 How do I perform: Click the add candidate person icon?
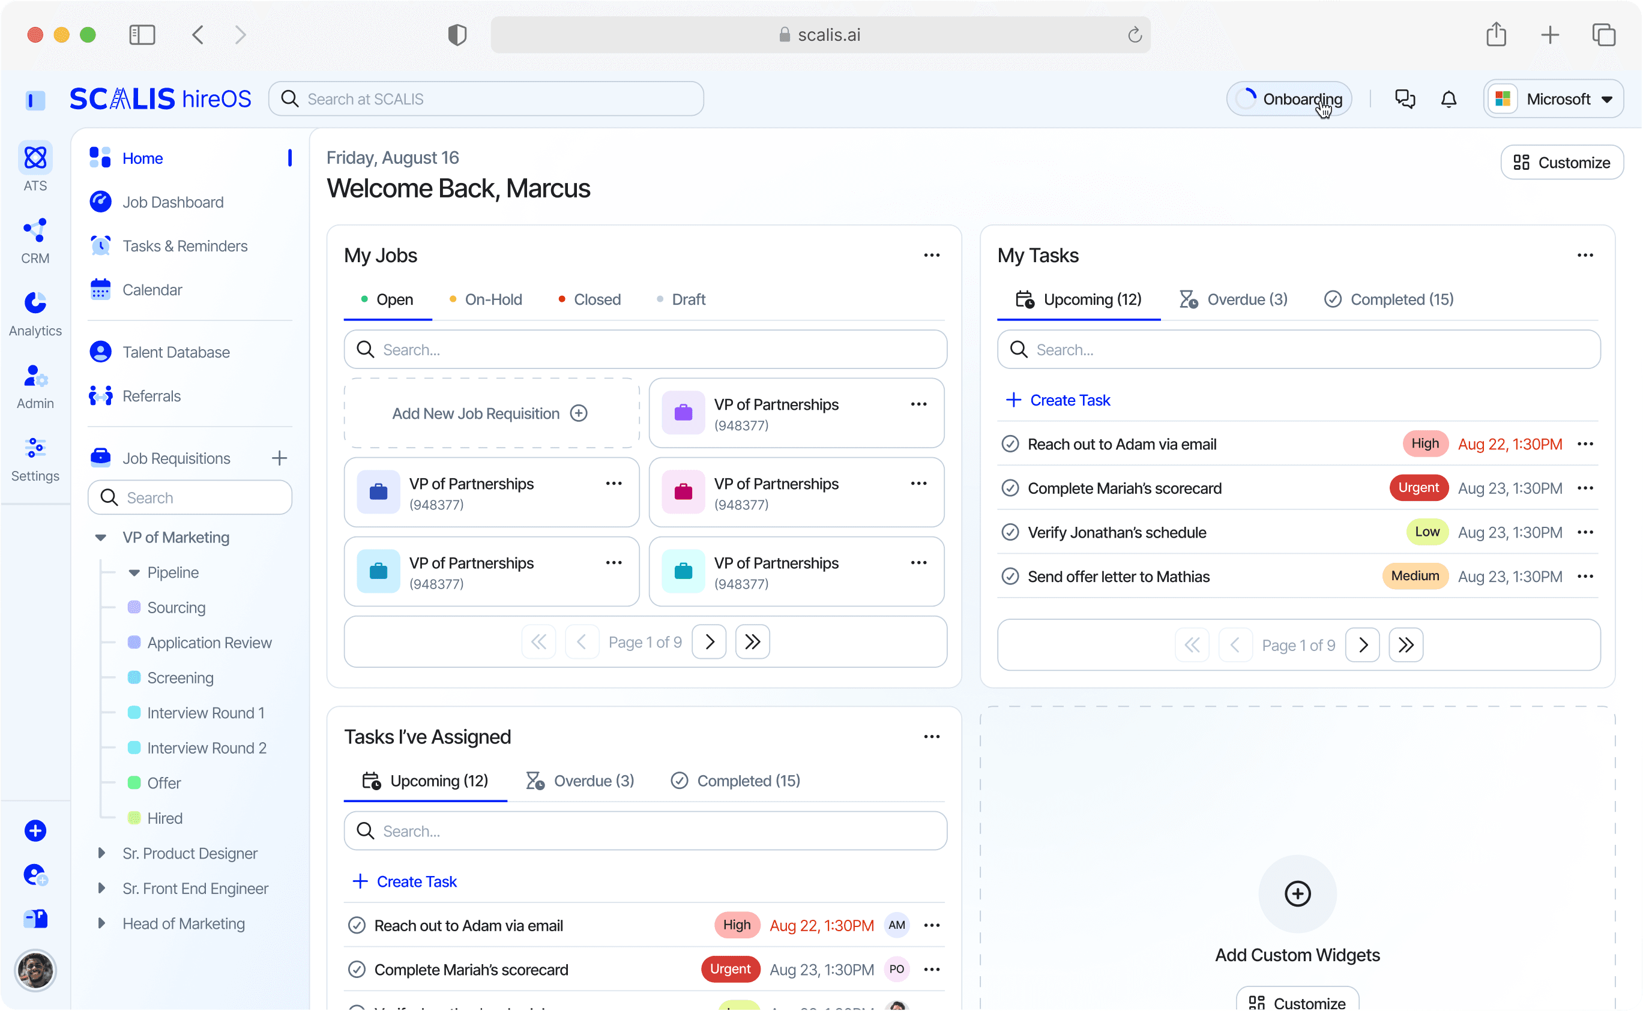tap(35, 875)
